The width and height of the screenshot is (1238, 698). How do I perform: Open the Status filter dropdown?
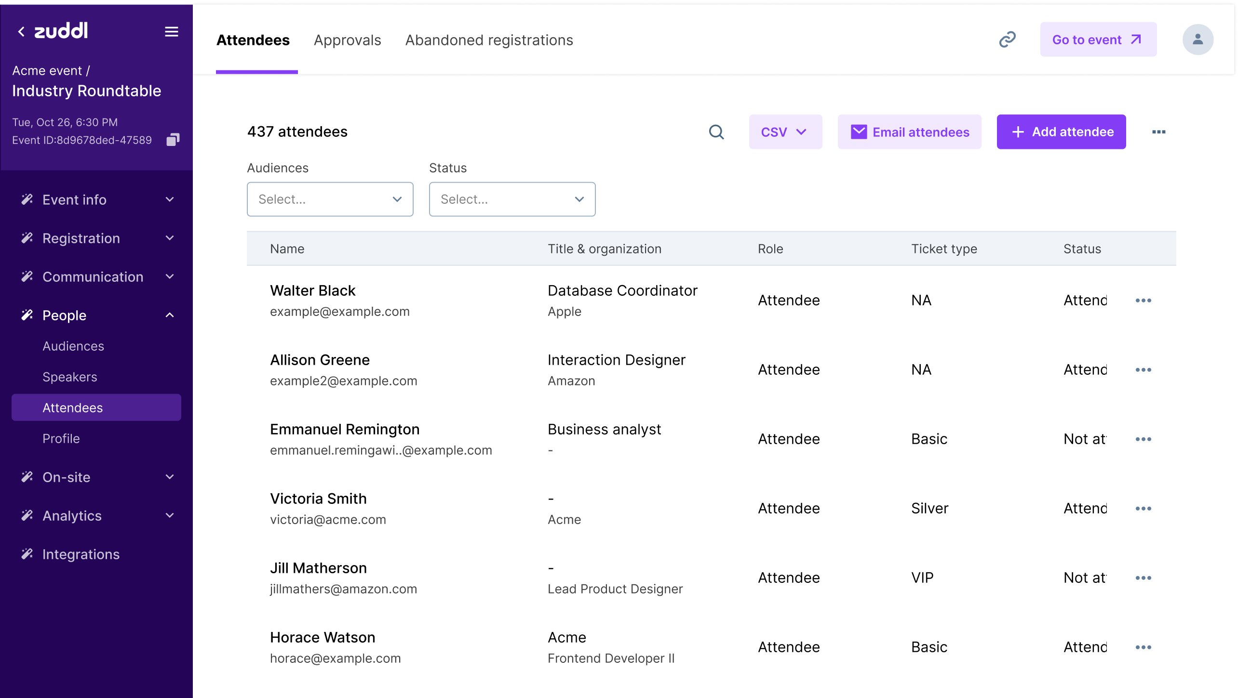tap(512, 199)
